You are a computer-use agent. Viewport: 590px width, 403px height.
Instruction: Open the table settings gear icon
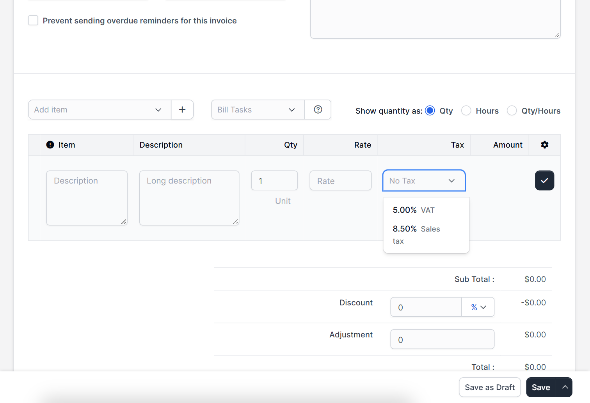[545, 145]
